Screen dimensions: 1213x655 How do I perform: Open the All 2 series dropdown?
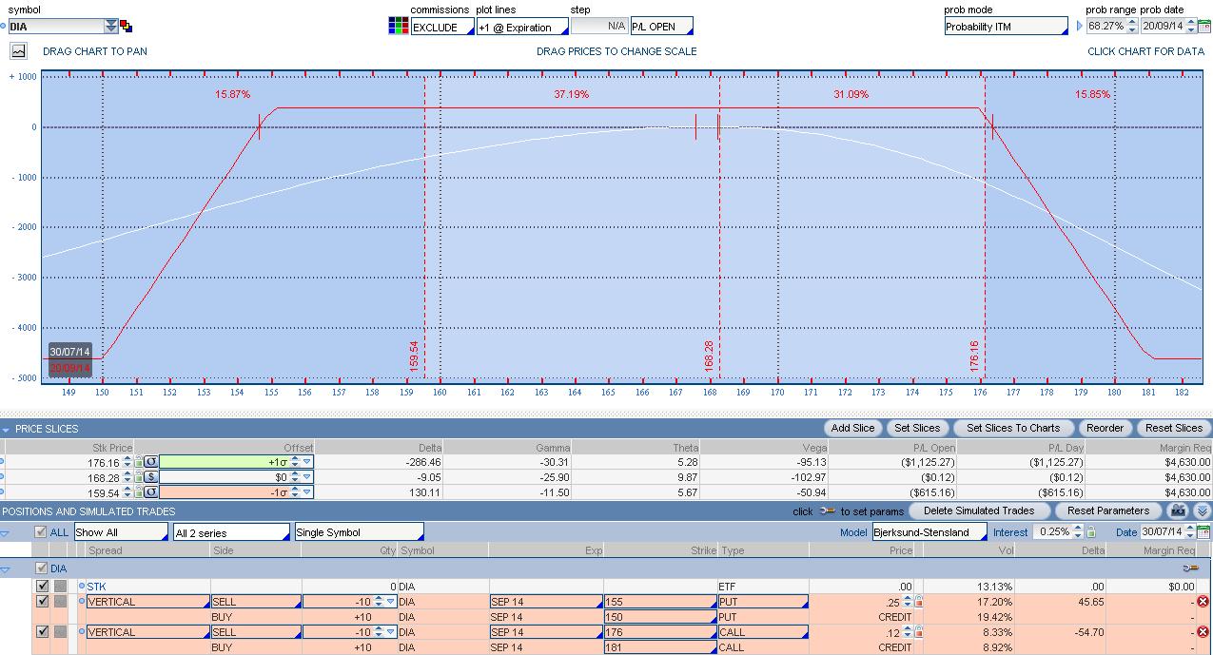click(231, 532)
